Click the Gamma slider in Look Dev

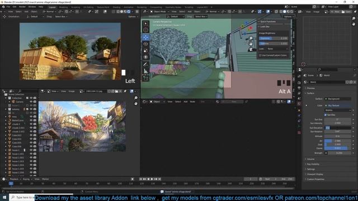(274, 44)
